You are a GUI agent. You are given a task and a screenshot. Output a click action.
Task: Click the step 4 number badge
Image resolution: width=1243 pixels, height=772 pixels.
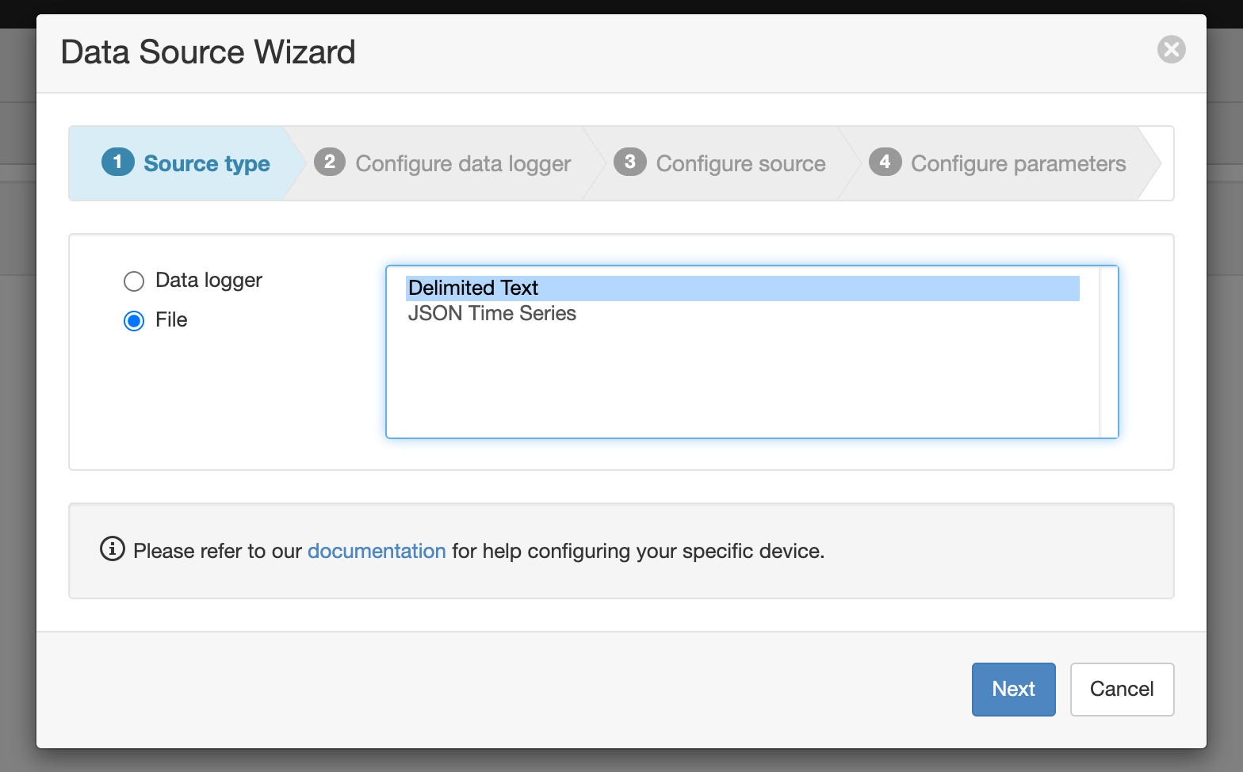click(x=885, y=162)
